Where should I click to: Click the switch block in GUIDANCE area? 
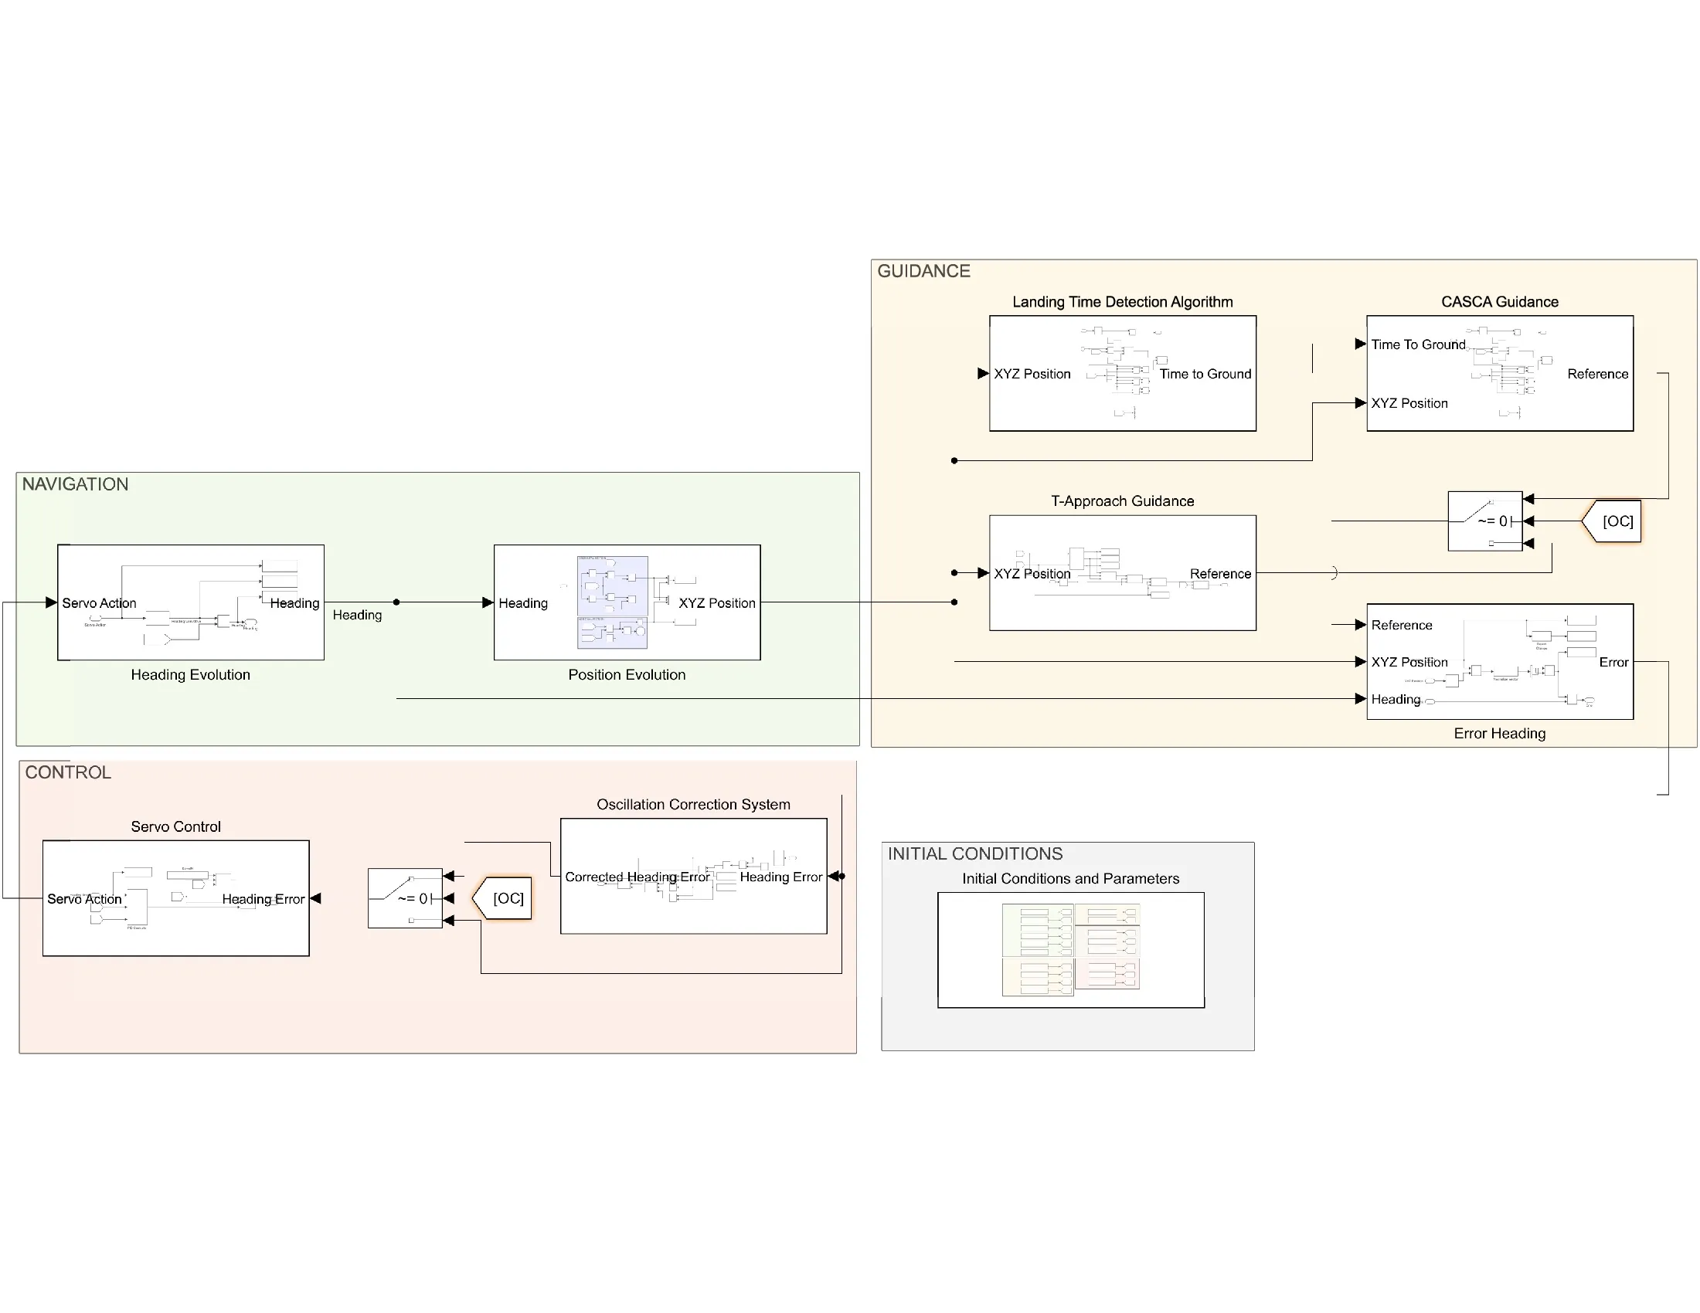pyautogui.click(x=1484, y=521)
